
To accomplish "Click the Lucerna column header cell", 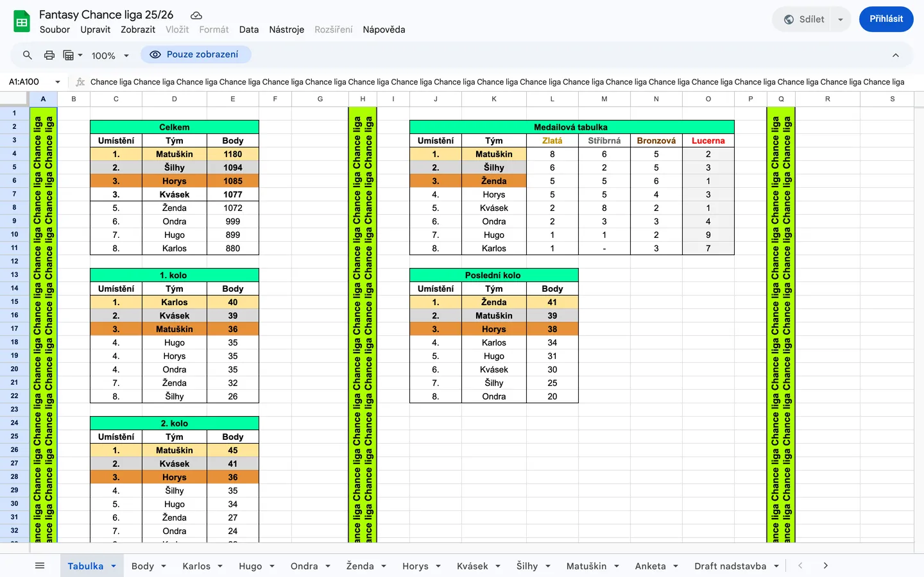I will point(708,140).
